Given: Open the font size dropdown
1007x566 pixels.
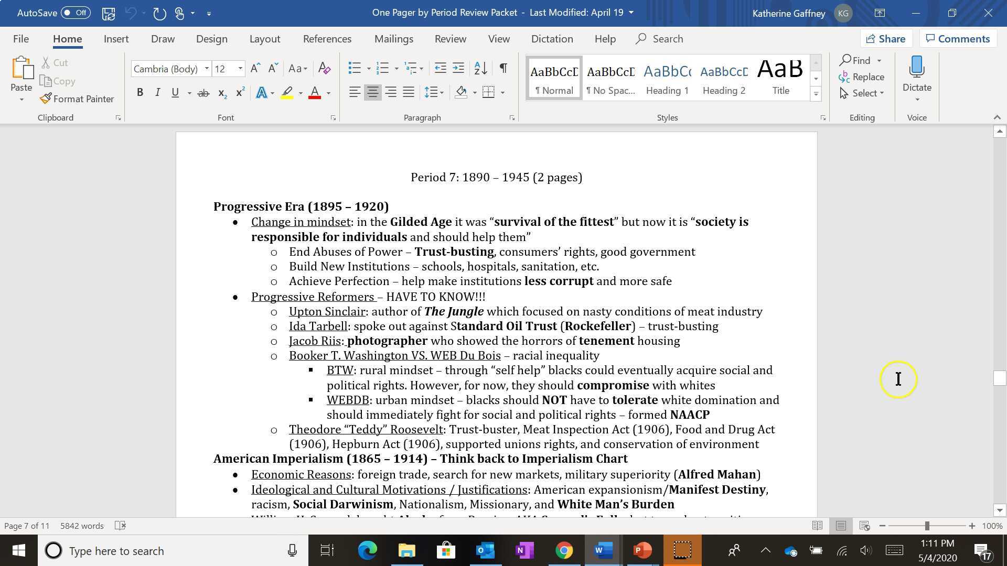Looking at the screenshot, I should pos(241,69).
